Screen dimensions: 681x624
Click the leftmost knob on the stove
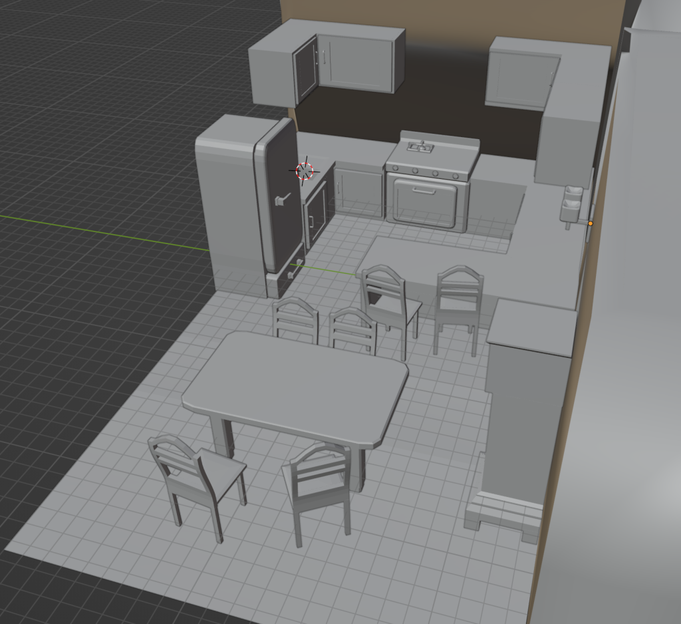[396, 168]
